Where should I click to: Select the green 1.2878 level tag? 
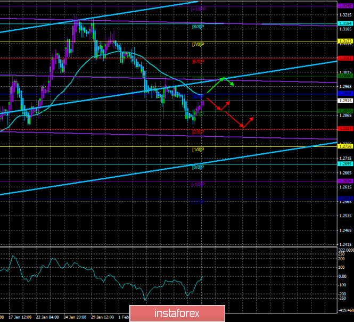coord(345,111)
